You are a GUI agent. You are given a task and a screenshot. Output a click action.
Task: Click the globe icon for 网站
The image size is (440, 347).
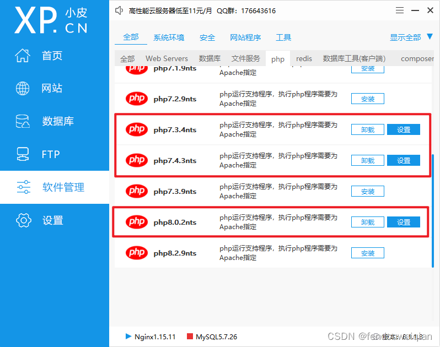[23, 88]
